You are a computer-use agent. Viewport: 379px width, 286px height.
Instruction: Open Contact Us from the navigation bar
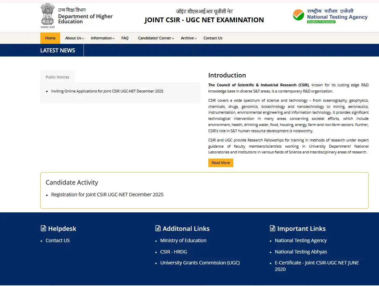[213, 38]
